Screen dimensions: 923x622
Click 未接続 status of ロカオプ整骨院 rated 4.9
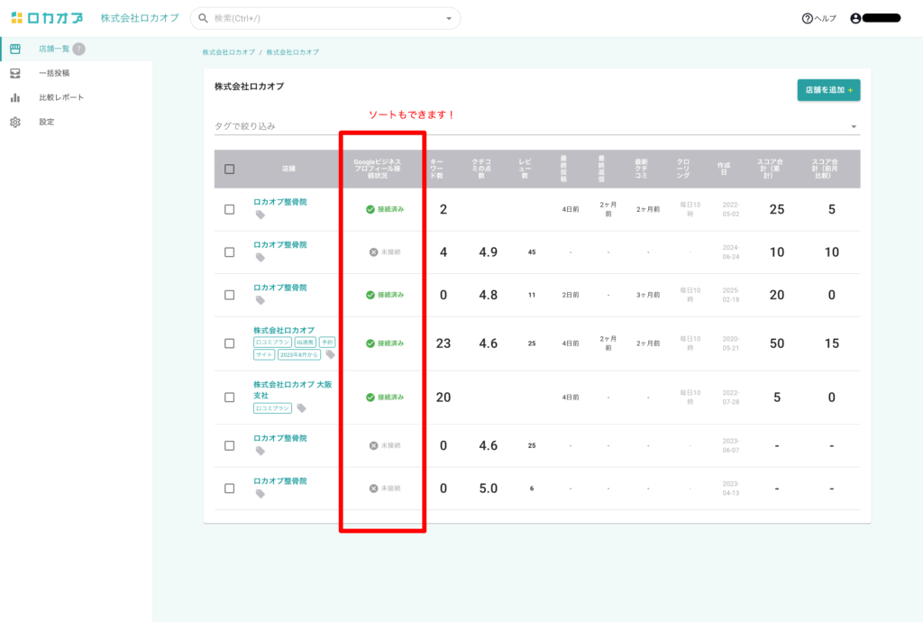coord(385,252)
